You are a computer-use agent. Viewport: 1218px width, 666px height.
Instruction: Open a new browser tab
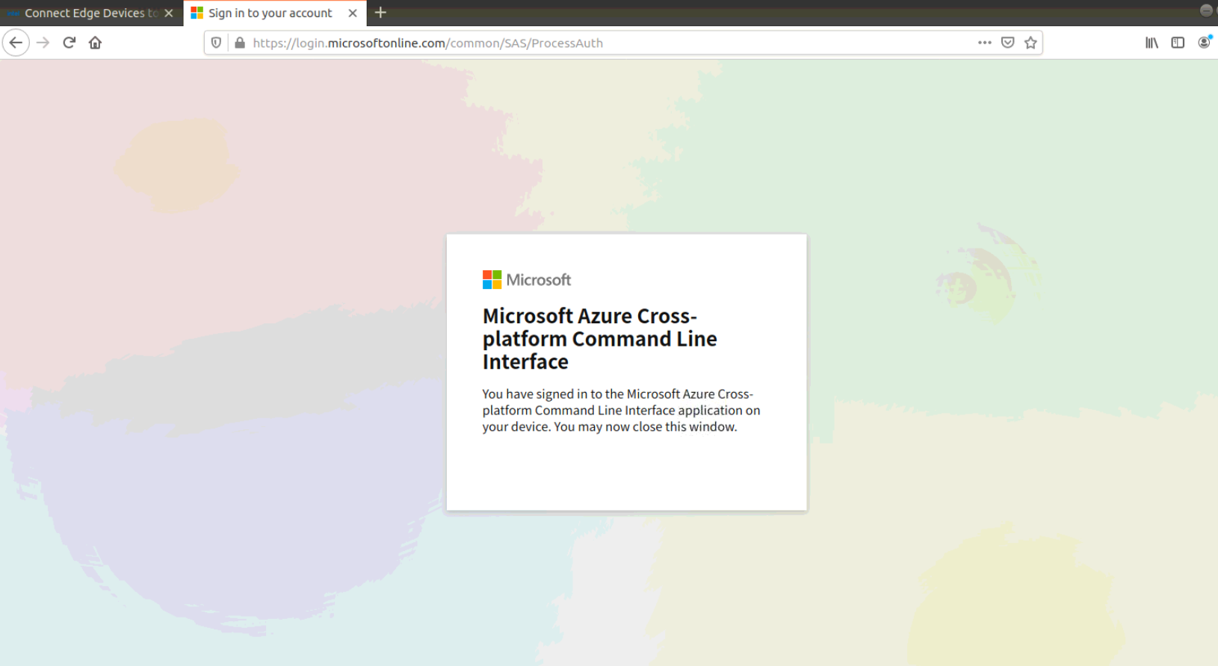pos(380,13)
